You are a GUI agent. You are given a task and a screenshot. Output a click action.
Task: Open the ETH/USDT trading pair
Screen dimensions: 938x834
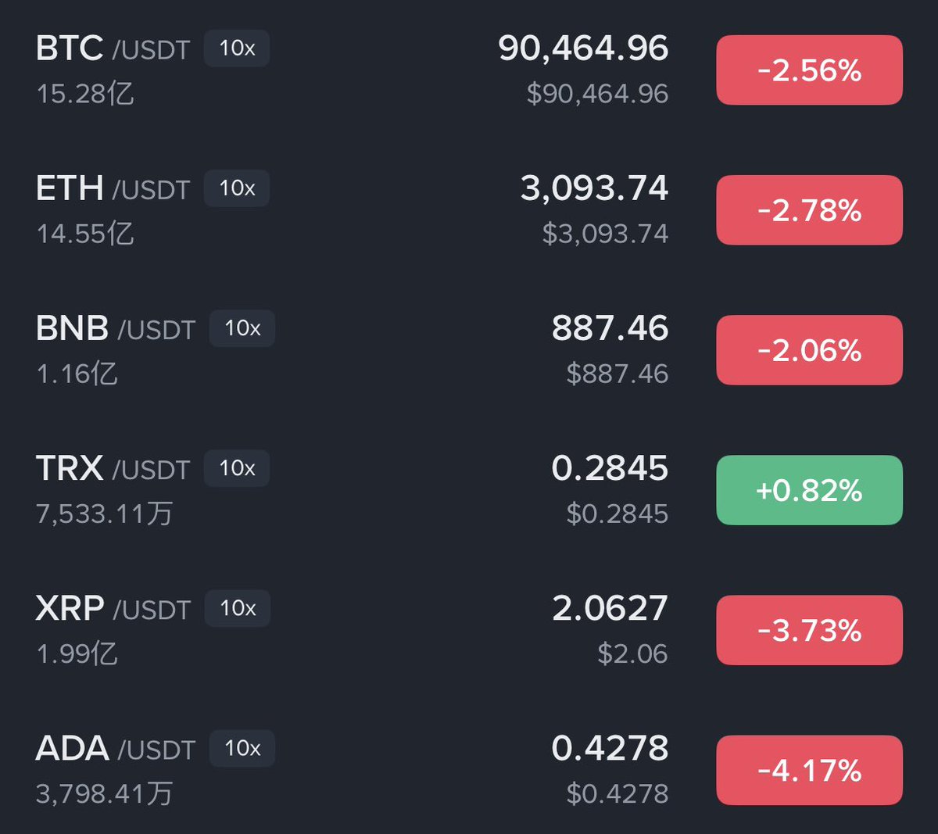click(x=113, y=188)
